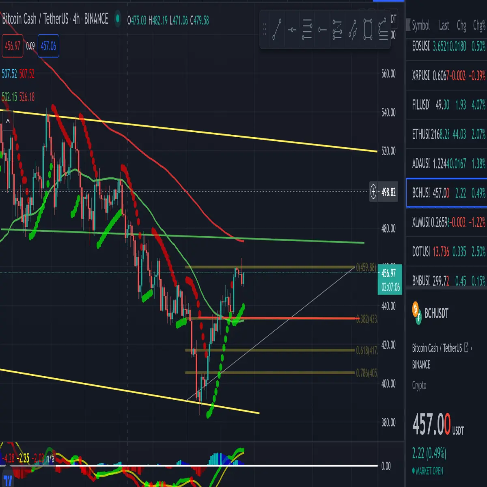
Task: Click the C479.58 close value in header
Action: pos(199,20)
